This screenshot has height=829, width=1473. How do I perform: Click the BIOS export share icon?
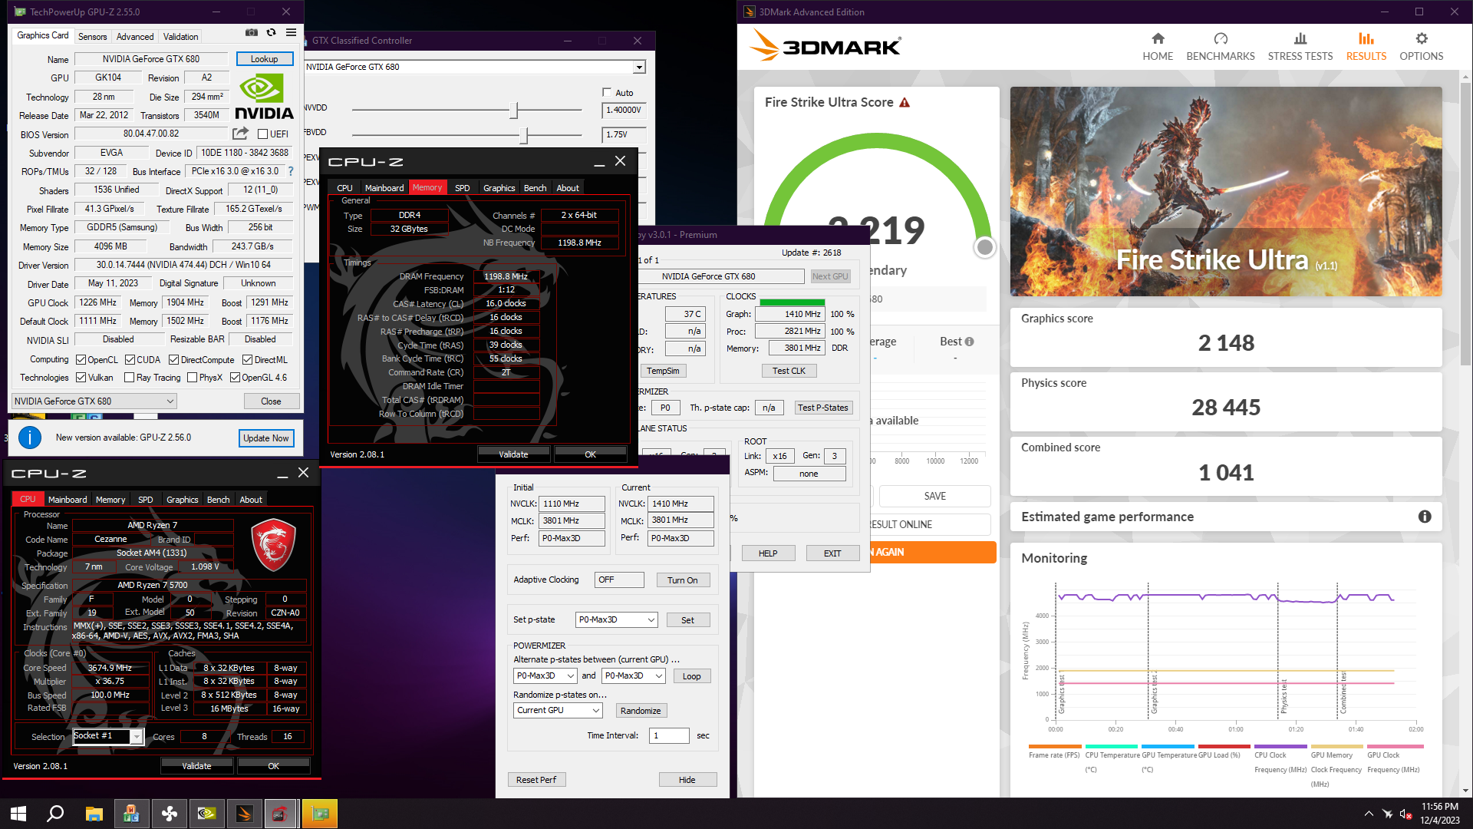240,134
